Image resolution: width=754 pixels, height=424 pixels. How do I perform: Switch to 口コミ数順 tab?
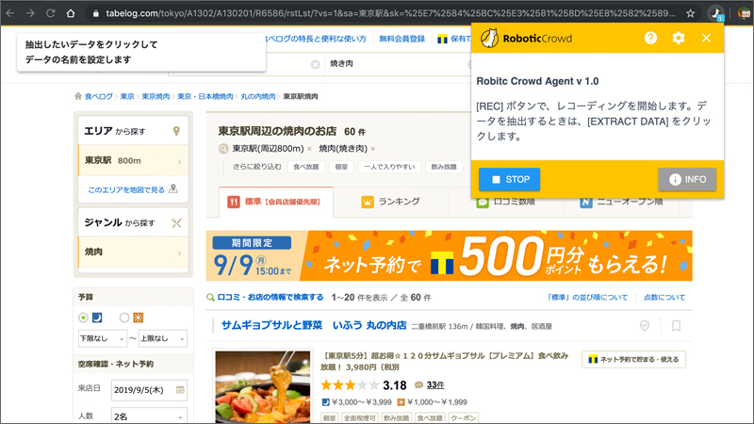[506, 202]
